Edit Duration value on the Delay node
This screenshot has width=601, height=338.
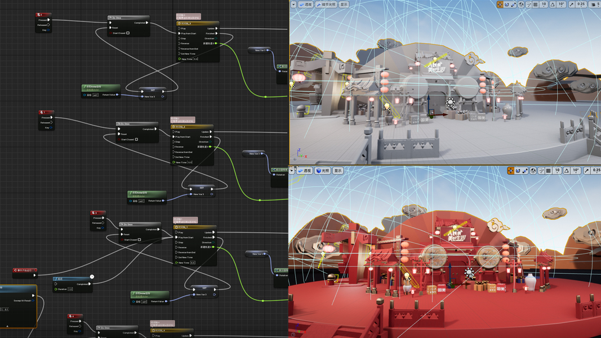70,289
